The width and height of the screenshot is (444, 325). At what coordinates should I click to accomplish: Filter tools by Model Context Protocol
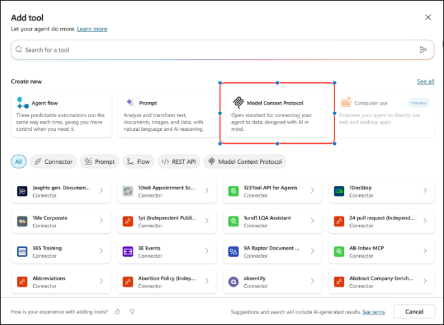coord(245,161)
